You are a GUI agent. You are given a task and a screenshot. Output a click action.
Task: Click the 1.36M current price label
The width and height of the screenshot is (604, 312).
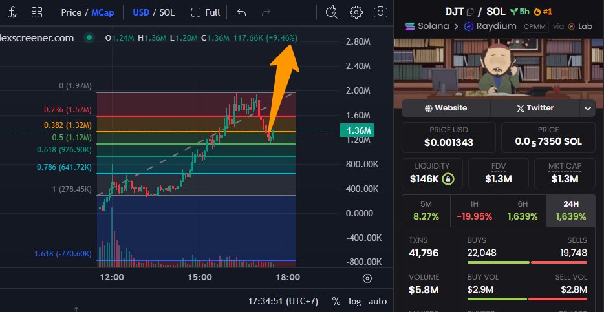[357, 130]
